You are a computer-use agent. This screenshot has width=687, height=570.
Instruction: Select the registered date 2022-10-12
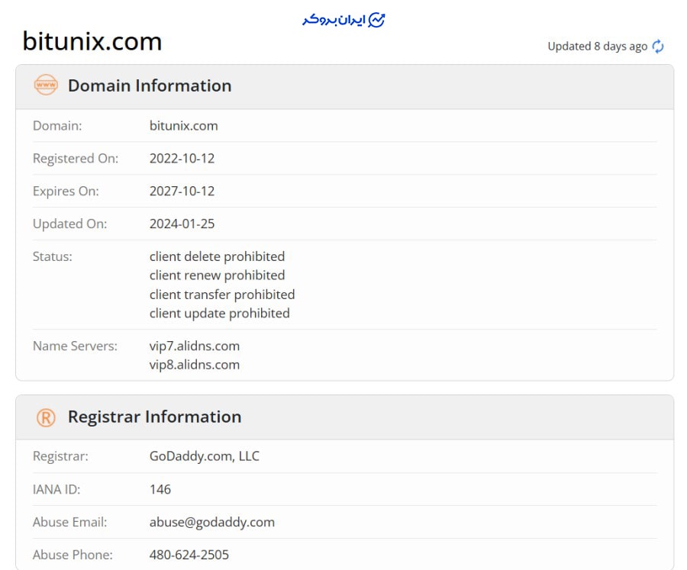click(x=182, y=158)
